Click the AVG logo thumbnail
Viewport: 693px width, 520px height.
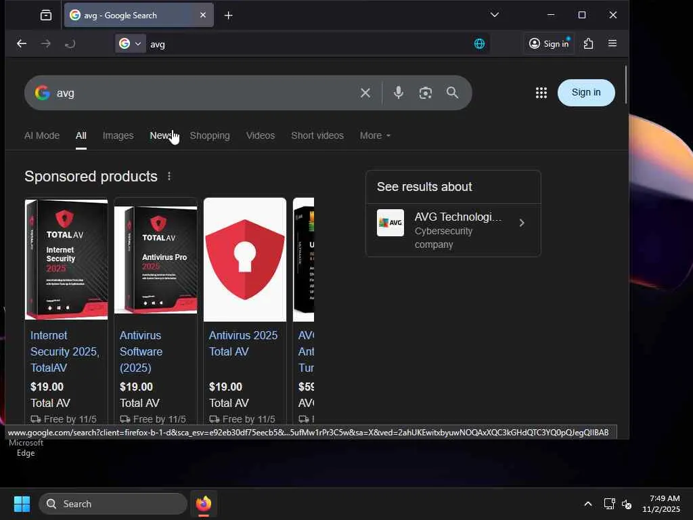pos(390,223)
